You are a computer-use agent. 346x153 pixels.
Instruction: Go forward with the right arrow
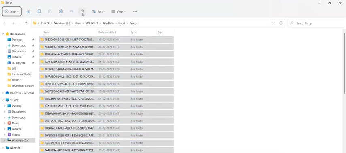(x=13, y=23)
